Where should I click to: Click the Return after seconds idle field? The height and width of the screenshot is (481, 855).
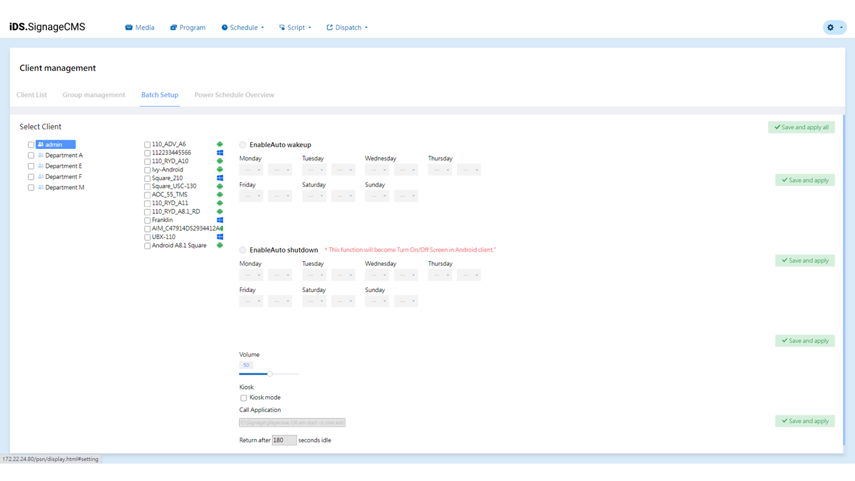point(284,440)
